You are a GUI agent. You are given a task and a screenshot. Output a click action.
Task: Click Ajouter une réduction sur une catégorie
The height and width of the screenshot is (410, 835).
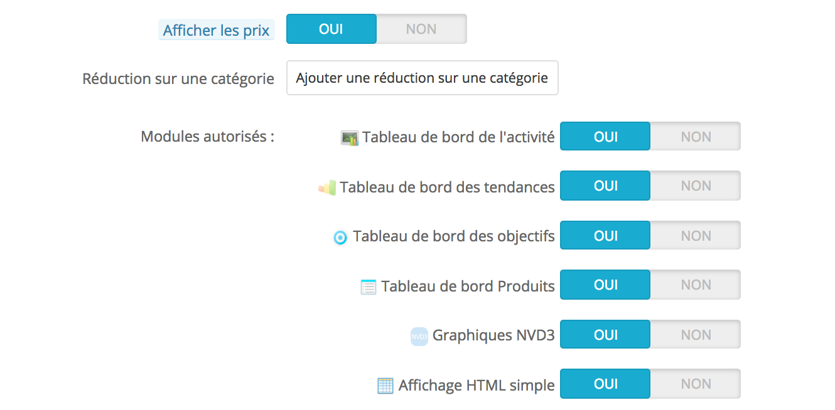pos(423,78)
